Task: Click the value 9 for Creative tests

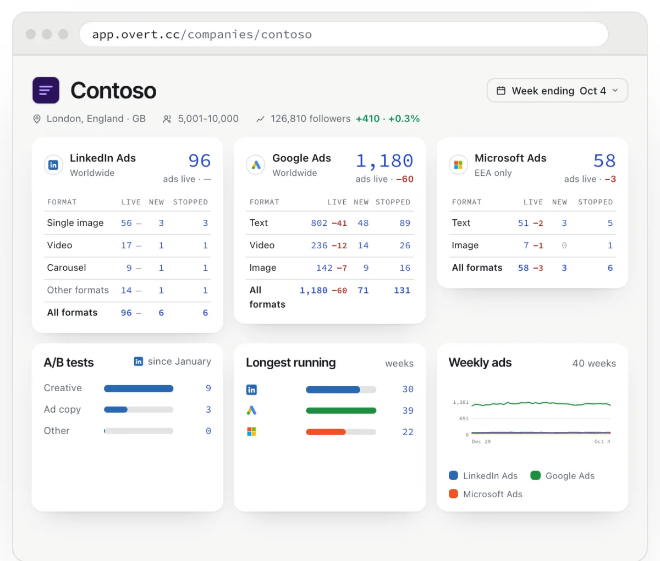Action: pos(208,388)
